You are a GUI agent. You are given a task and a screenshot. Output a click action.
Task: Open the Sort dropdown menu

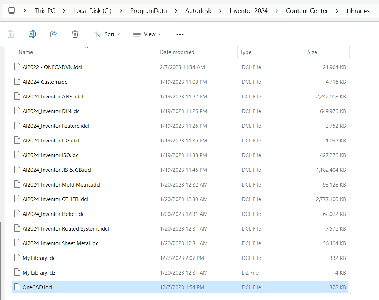(107, 34)
